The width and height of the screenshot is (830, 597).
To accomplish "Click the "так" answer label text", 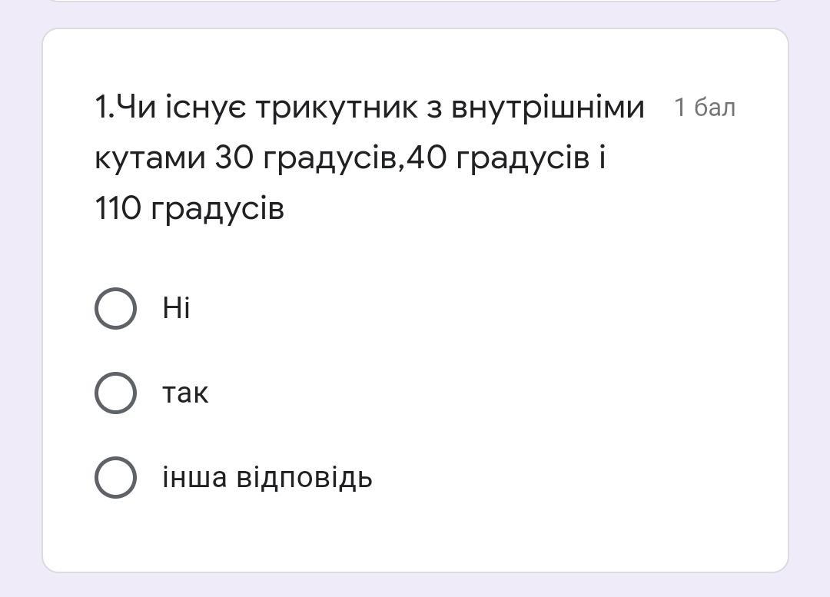I will pyautogui.click(x=185, y=393).
